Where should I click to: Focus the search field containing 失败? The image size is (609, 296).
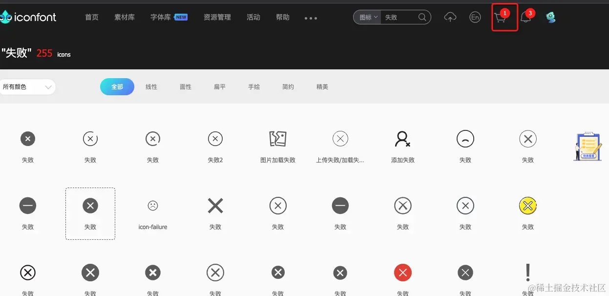pyautogui.click(x=399, y=17)
